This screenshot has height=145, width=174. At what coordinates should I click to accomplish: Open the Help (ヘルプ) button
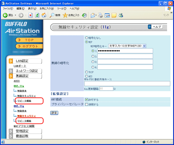point(155,27)
